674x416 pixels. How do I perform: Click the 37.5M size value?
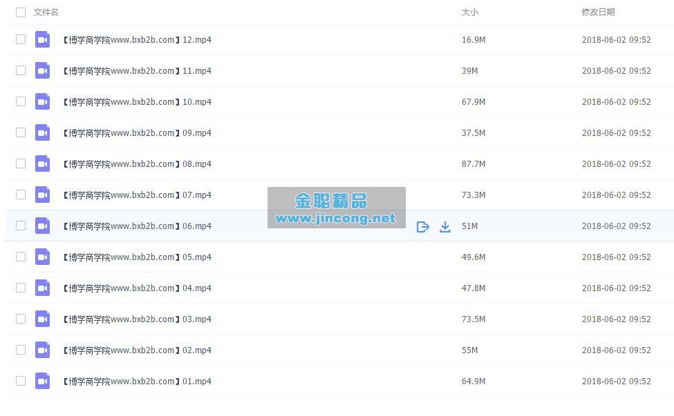(x=474, y=133)
